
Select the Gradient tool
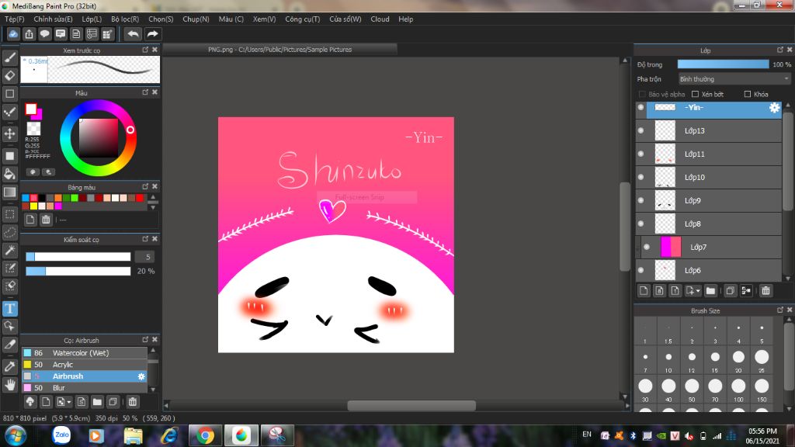tap(9, 192)
